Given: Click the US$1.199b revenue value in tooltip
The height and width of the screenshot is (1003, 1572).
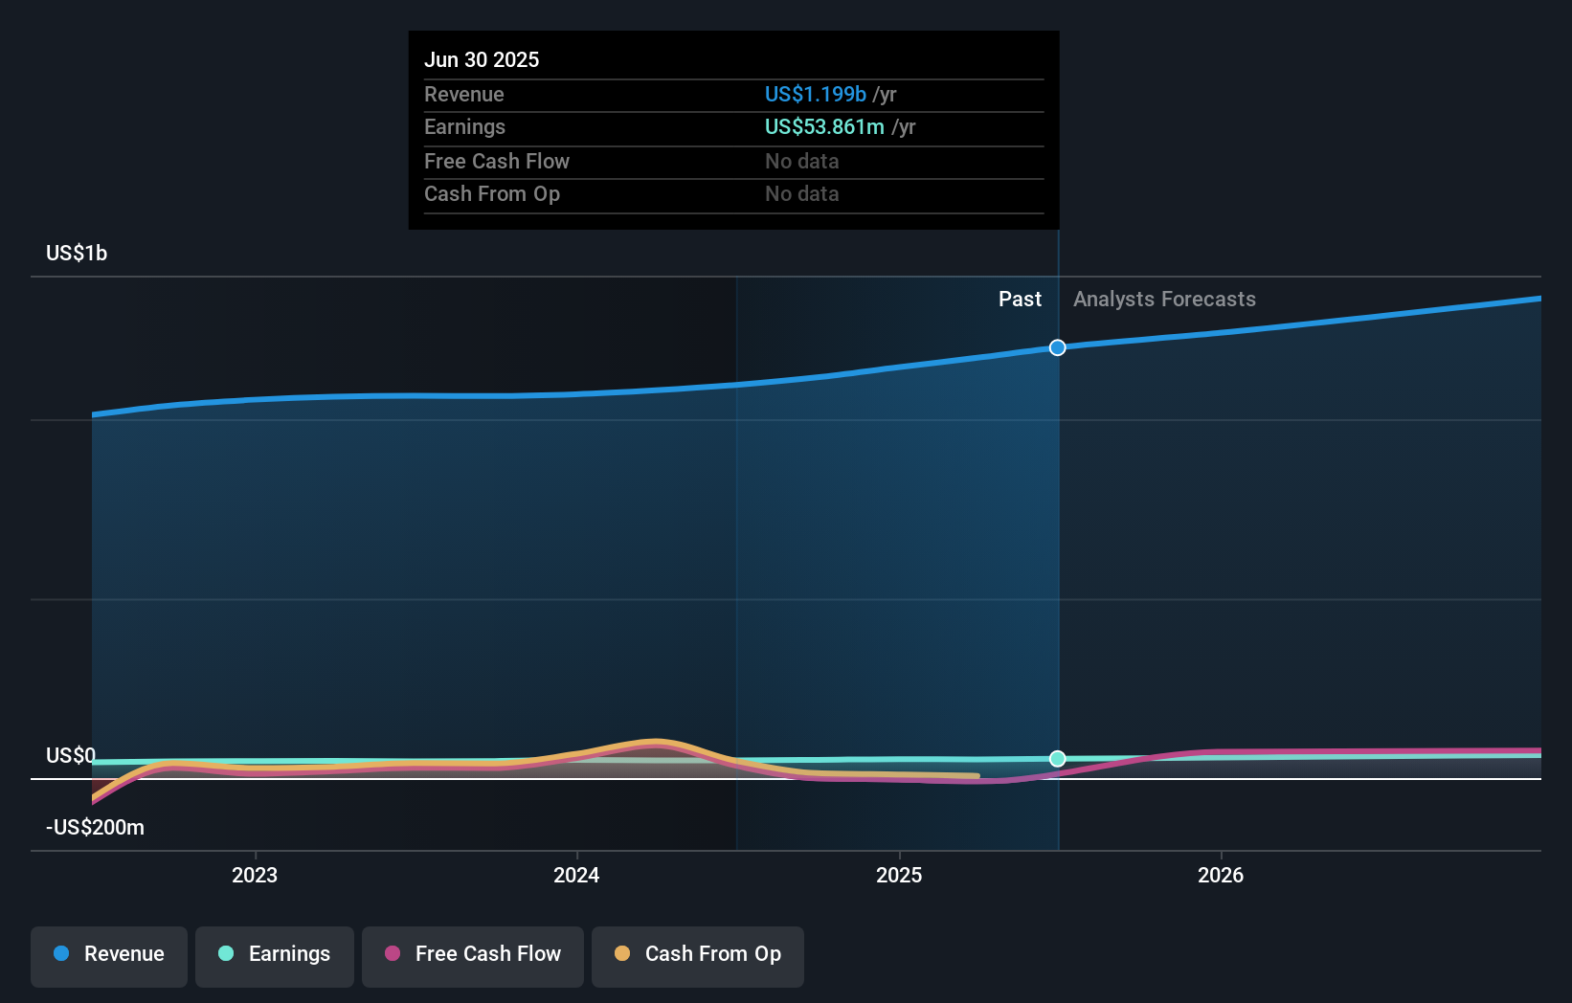Looking at the screenshot, I should pyautogui.click(x=816, y=95).
